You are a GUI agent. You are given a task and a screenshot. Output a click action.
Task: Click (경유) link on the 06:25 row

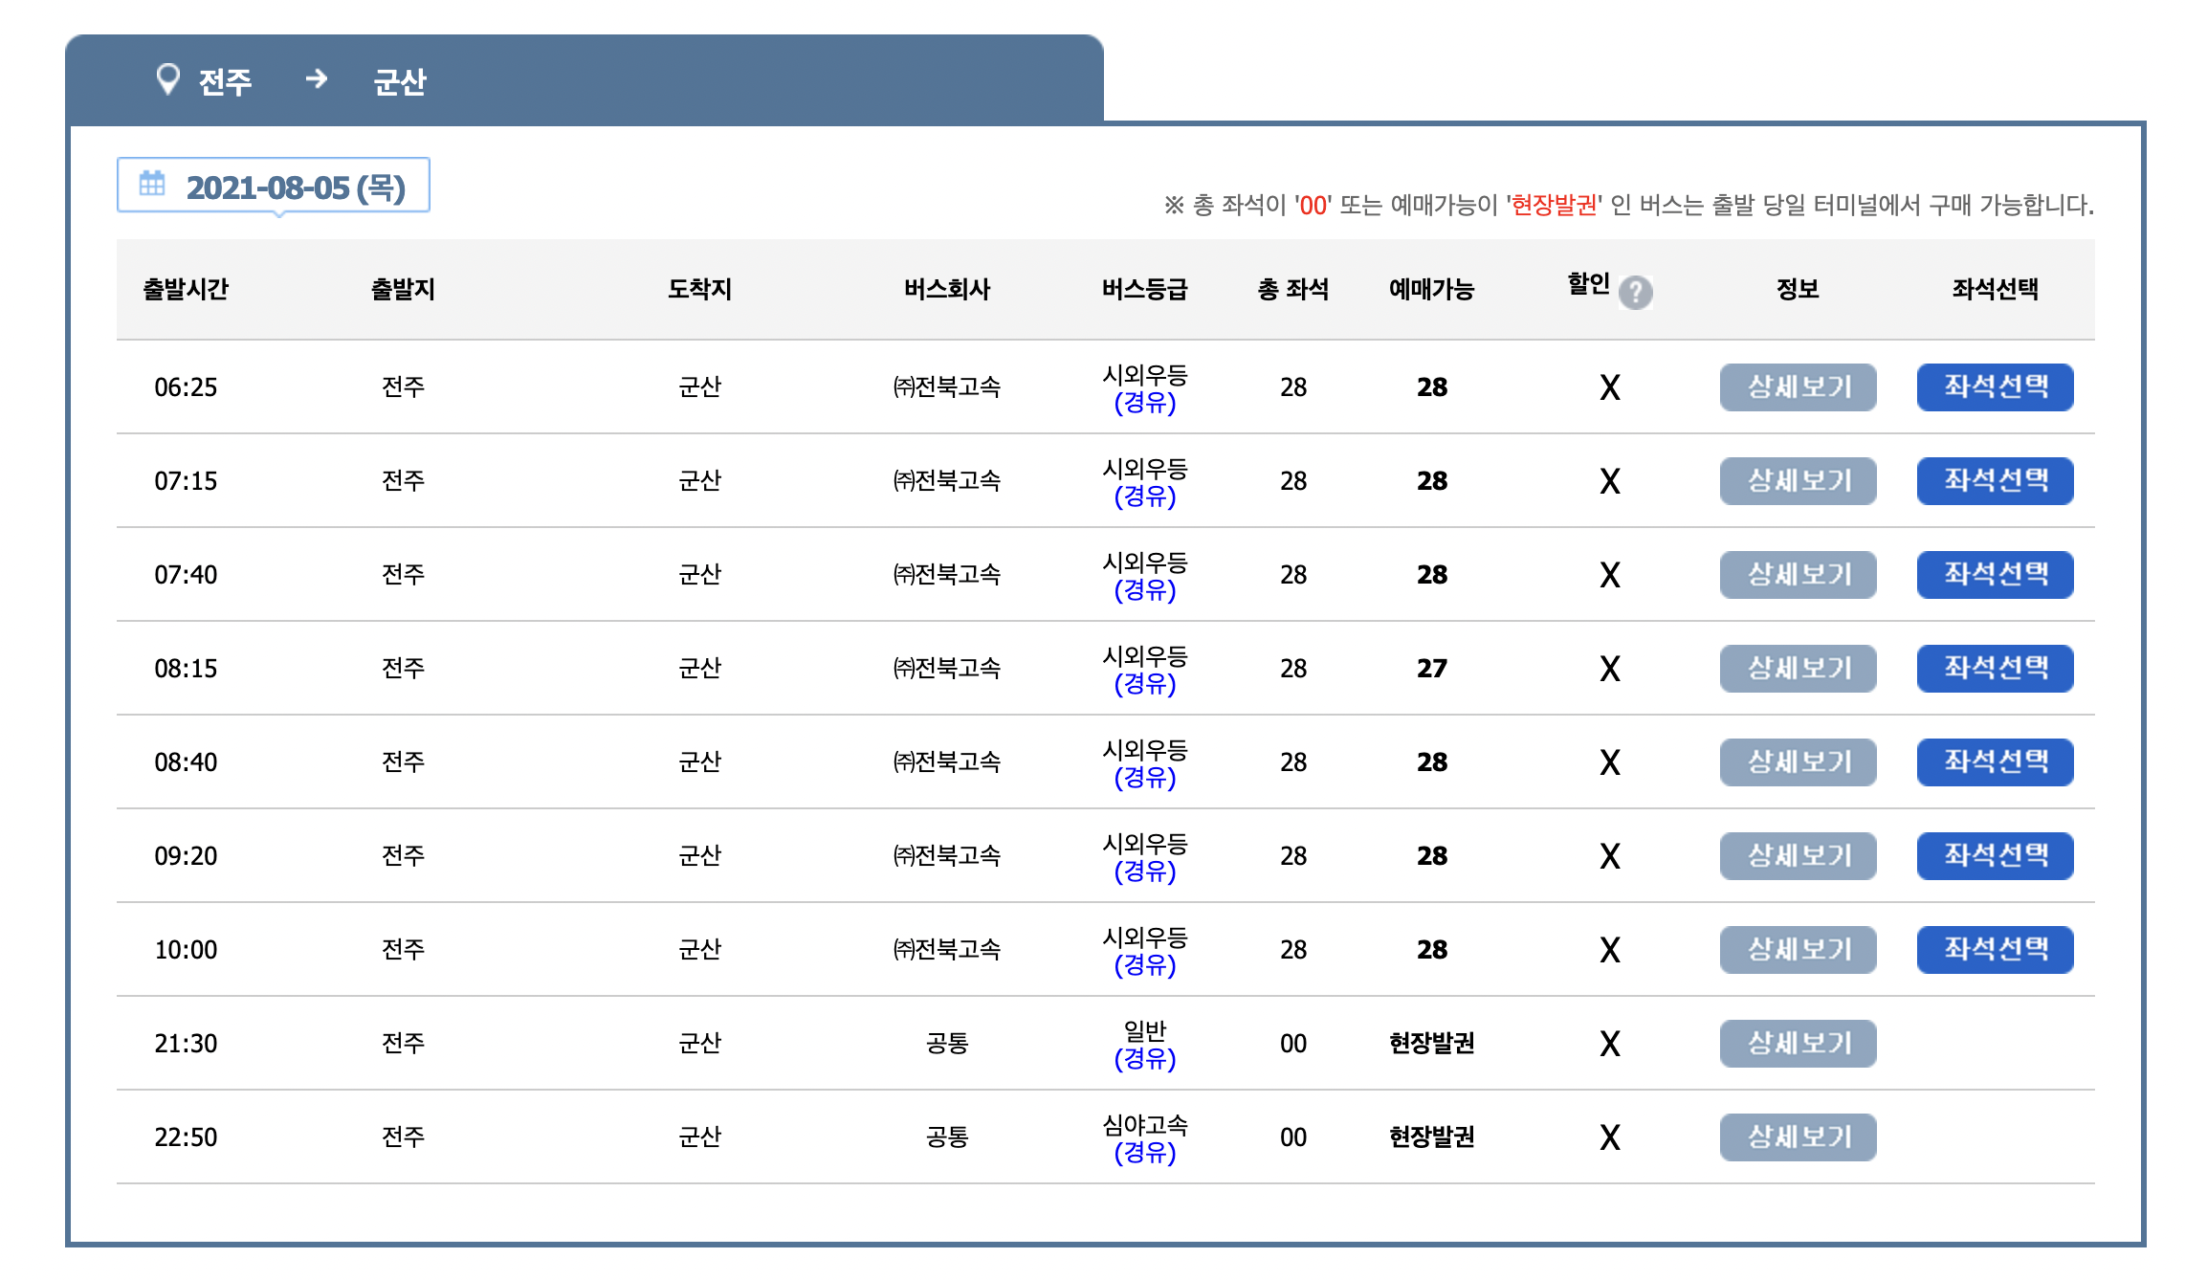click(x=1144, y=403)
